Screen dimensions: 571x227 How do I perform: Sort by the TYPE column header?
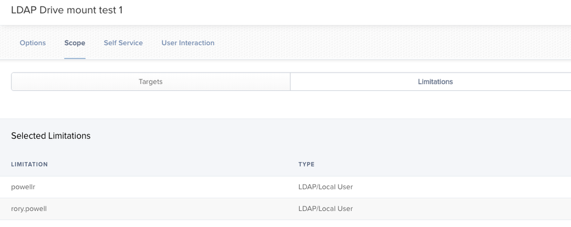pos(306,164)
